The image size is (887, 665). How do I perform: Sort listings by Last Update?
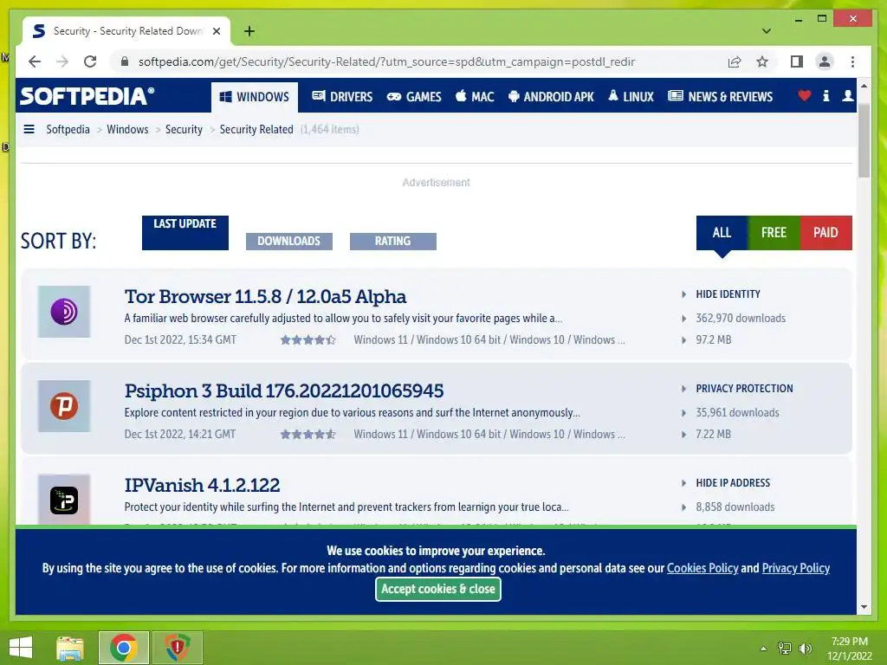(185, 232)
